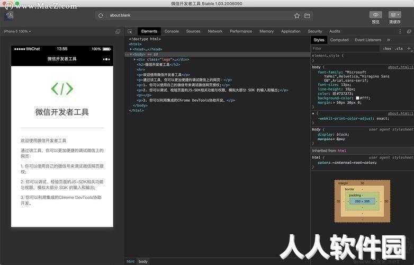Click html breadcrumb at bottom
This screenshot has width=414, height=265.
(x=130, y=262)
